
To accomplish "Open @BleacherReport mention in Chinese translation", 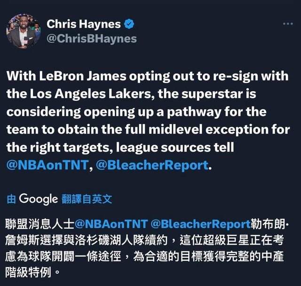I will click(x=201, y=224).
